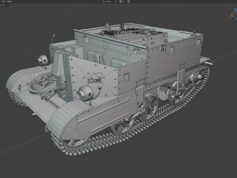Click the dim blue negative Z gizmo axis
The image size is (237, 178).
point(235,18)
